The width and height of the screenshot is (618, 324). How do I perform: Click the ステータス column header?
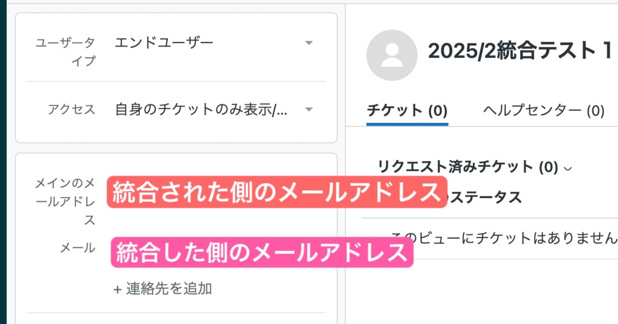pyautogui.click(x=486, y=197)
